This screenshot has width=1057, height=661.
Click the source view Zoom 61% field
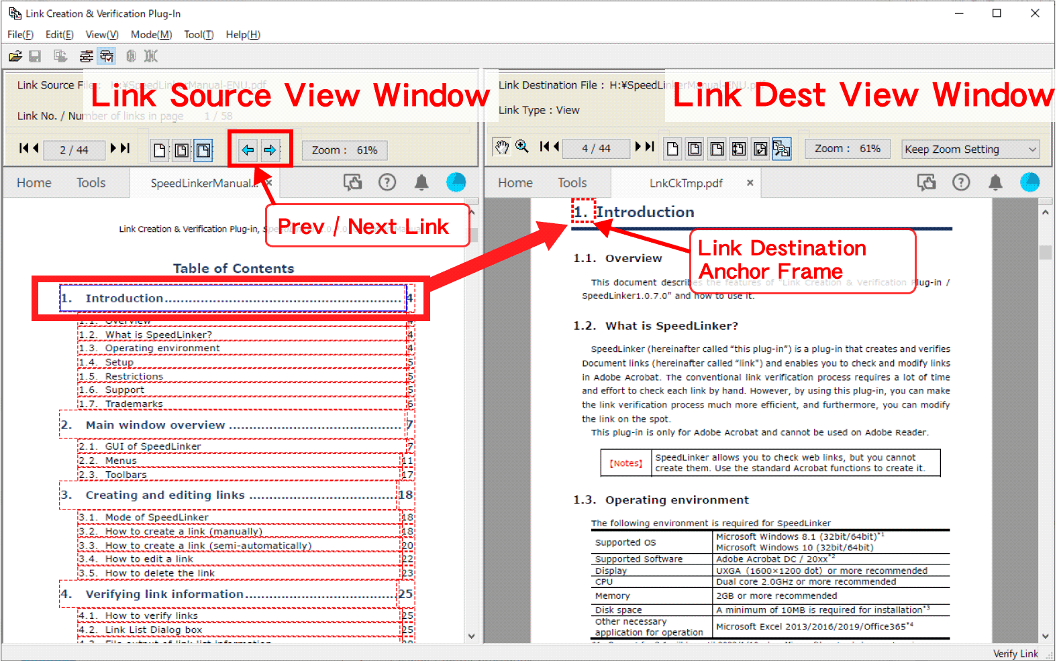point(345,150)
